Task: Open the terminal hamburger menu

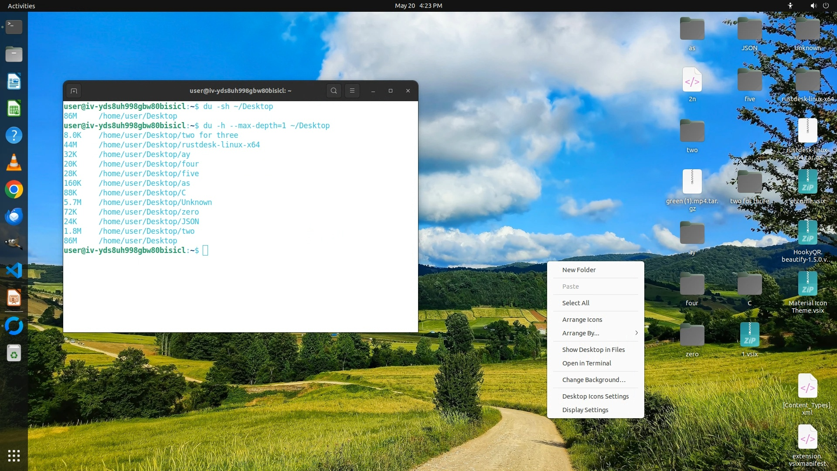Action: pyautogui.click(x=352, y=91)
